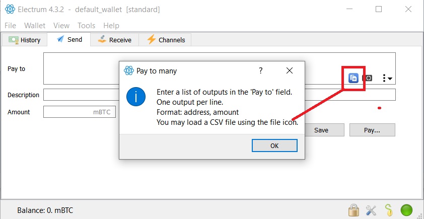Close the Pay to many dialog
Screen dimensions: 424x219
[290, 71]
